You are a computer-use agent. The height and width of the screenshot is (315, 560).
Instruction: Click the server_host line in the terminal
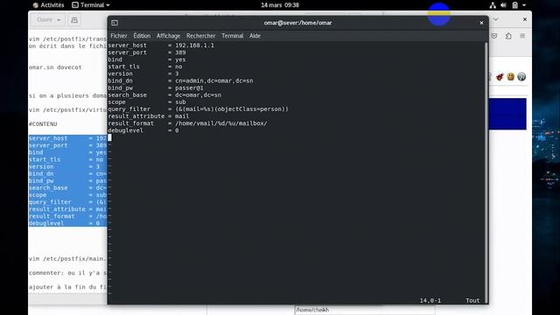tap(161, 45)
